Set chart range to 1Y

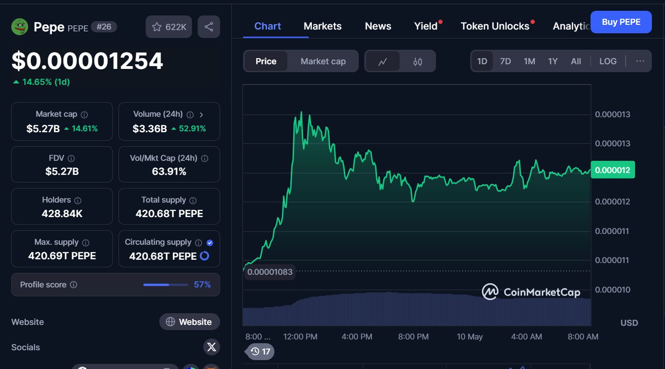point(553,61)
